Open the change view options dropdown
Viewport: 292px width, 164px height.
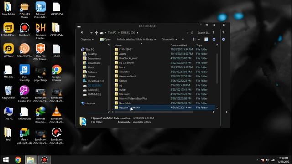click(199, 39)
